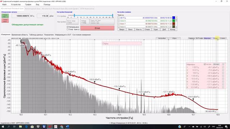Toggle checkbox in Маркеры panel header
The image size is (230, 129).
tap(205, 64)
